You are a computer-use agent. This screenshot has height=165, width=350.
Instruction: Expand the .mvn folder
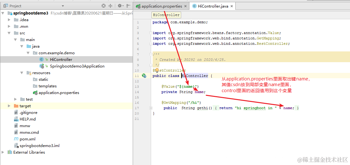click(x=9, y=27)
